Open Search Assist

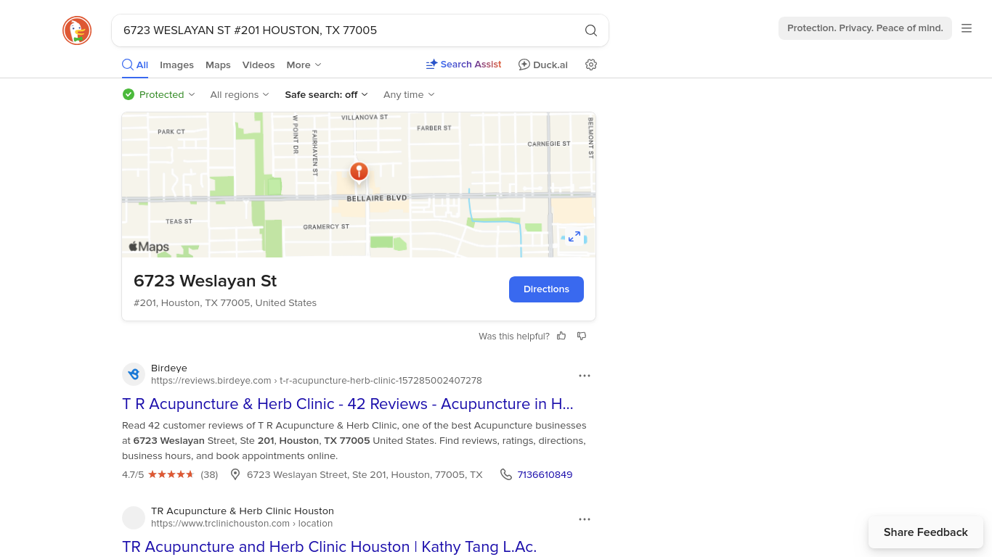(463, 65)
